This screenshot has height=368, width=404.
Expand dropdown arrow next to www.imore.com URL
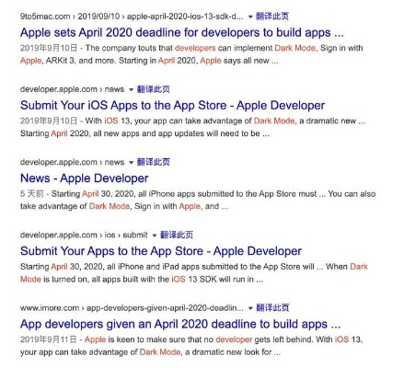click(250, 308)
